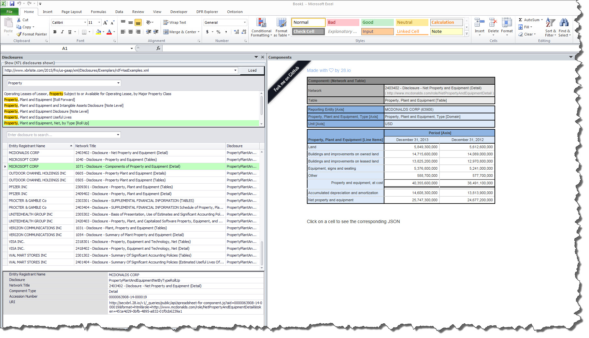Screen dimensions: 589x338
Task: Apply the Good cell style
Action: [x=377, y=22]
